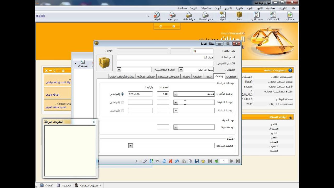This screenshot has width=334, height=188.
Task: Delete the item with the red X icon
Action: pos(171,161)
